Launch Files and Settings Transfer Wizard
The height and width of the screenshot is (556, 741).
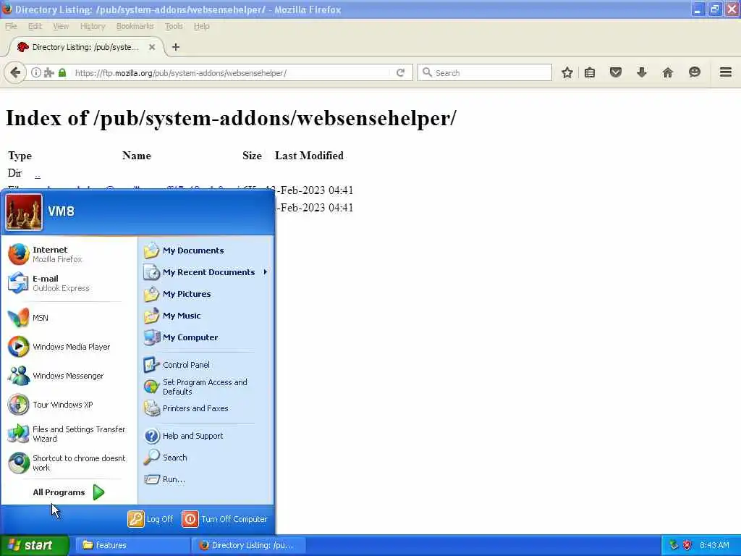click(x=69, y=434)
